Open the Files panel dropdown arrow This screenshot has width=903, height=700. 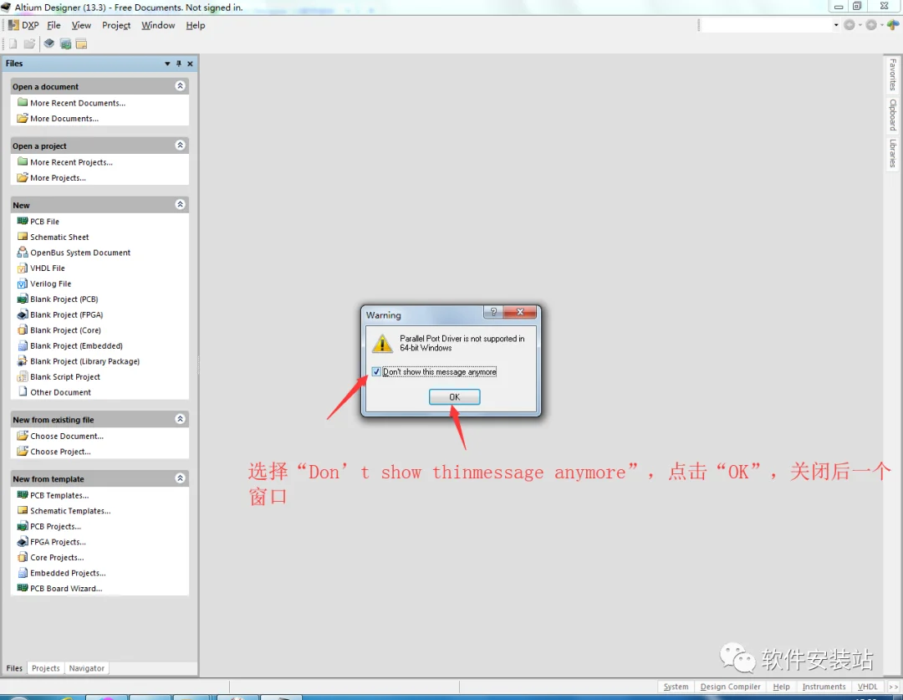(167, 64)
